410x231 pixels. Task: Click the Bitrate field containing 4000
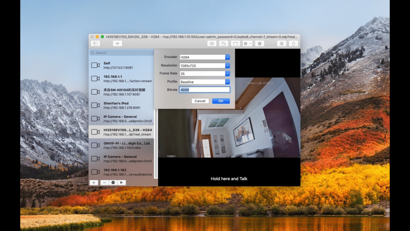point(205,90)
